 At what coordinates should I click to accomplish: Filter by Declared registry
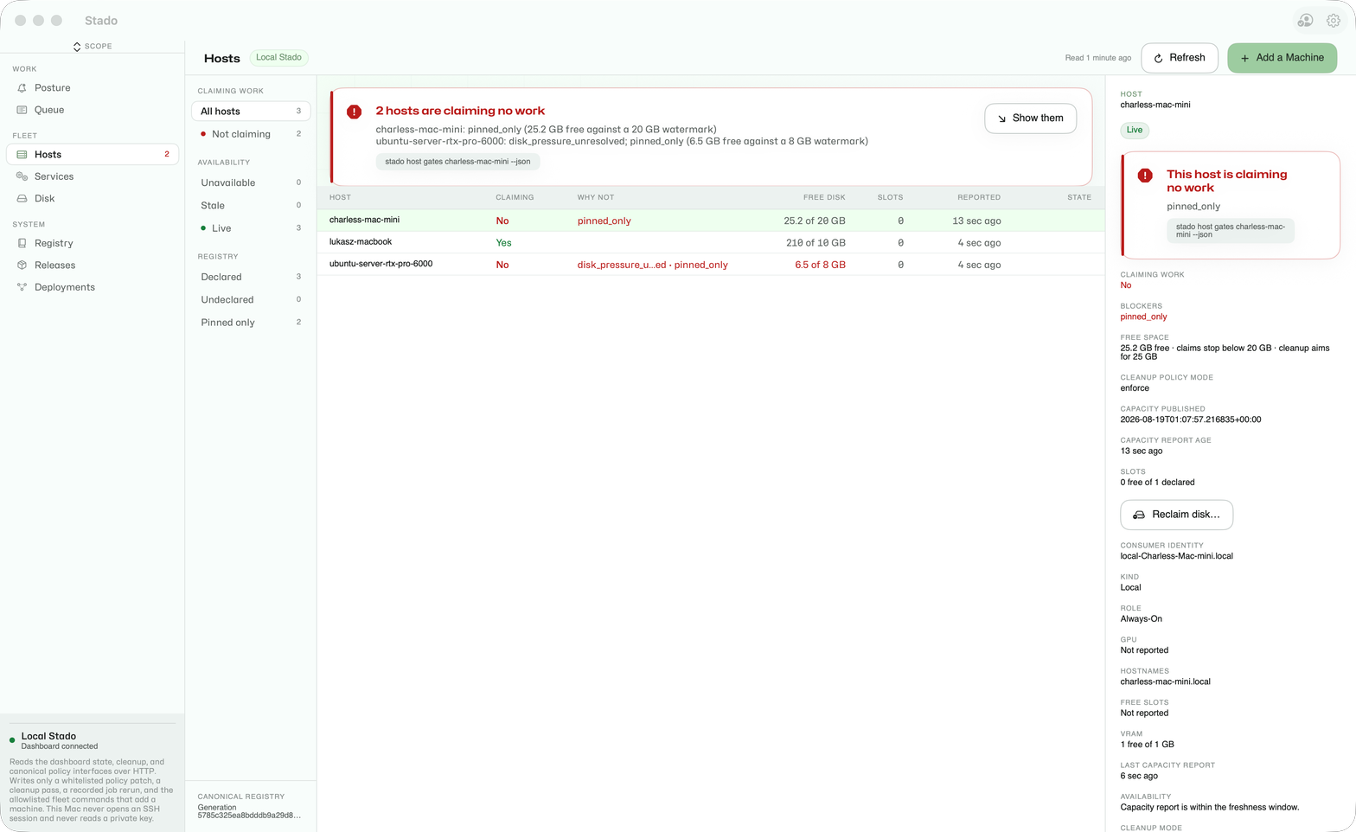point(250,277)
